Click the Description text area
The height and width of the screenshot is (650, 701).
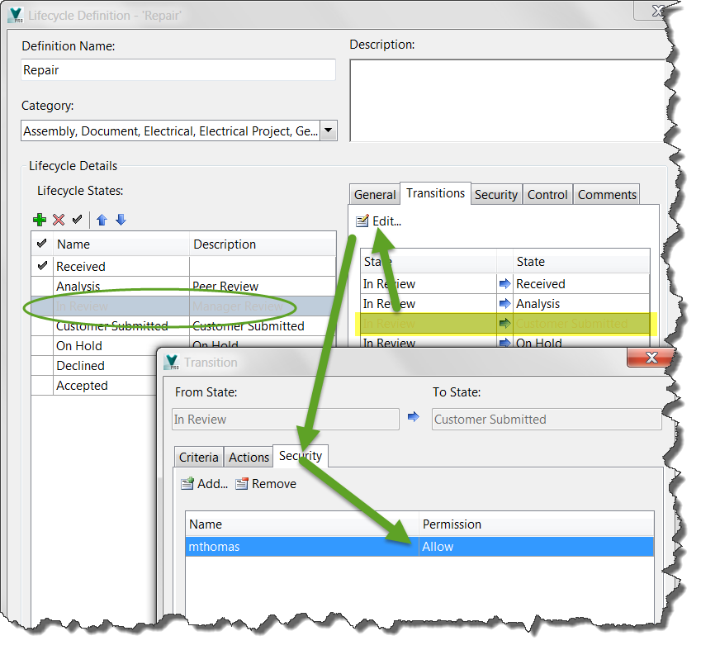[x=507, y=99]
